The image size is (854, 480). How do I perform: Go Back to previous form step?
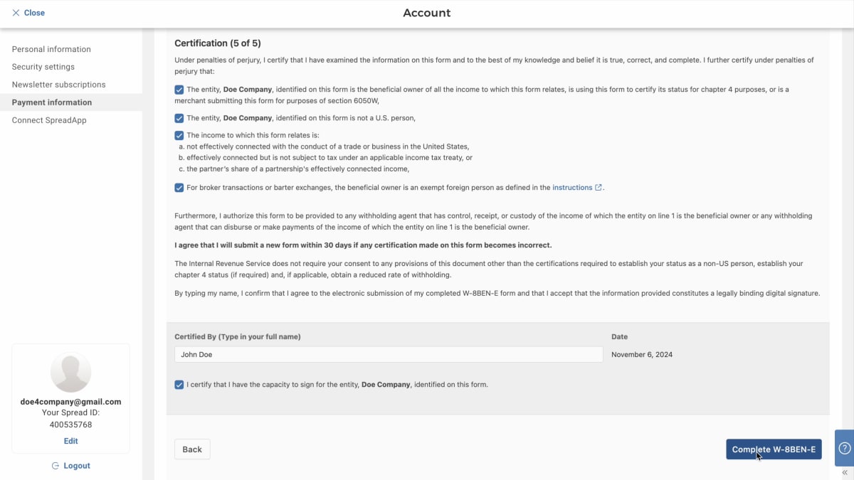pos(192,449)
